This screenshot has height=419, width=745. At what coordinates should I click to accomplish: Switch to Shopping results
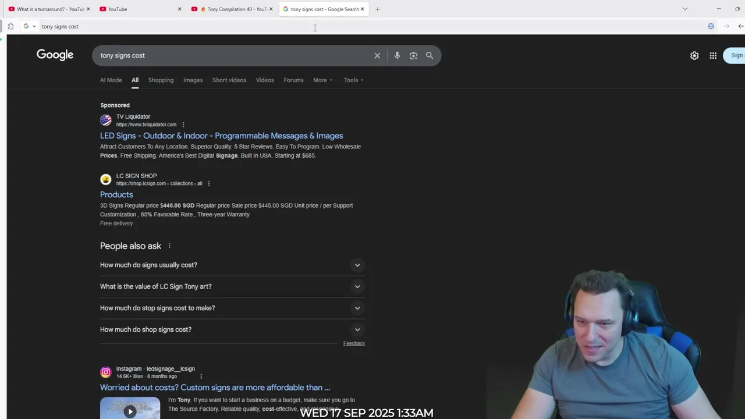pyautogui.click(x=161, y=80)
